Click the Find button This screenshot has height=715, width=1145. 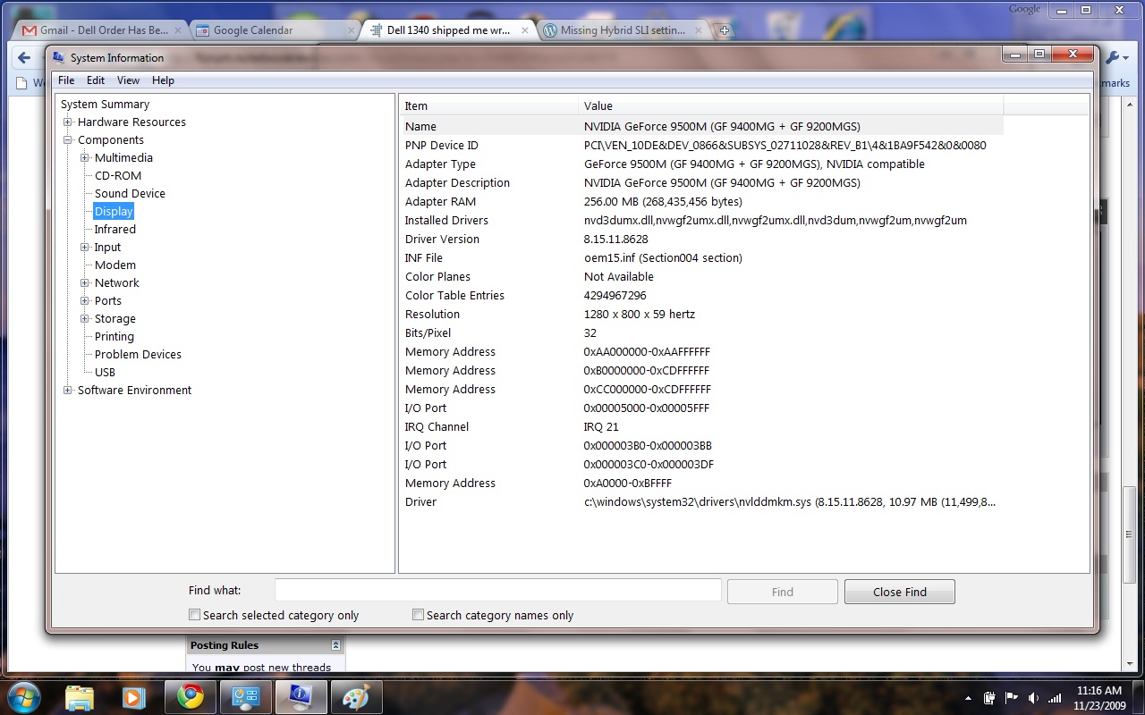[x=783, y=592]
